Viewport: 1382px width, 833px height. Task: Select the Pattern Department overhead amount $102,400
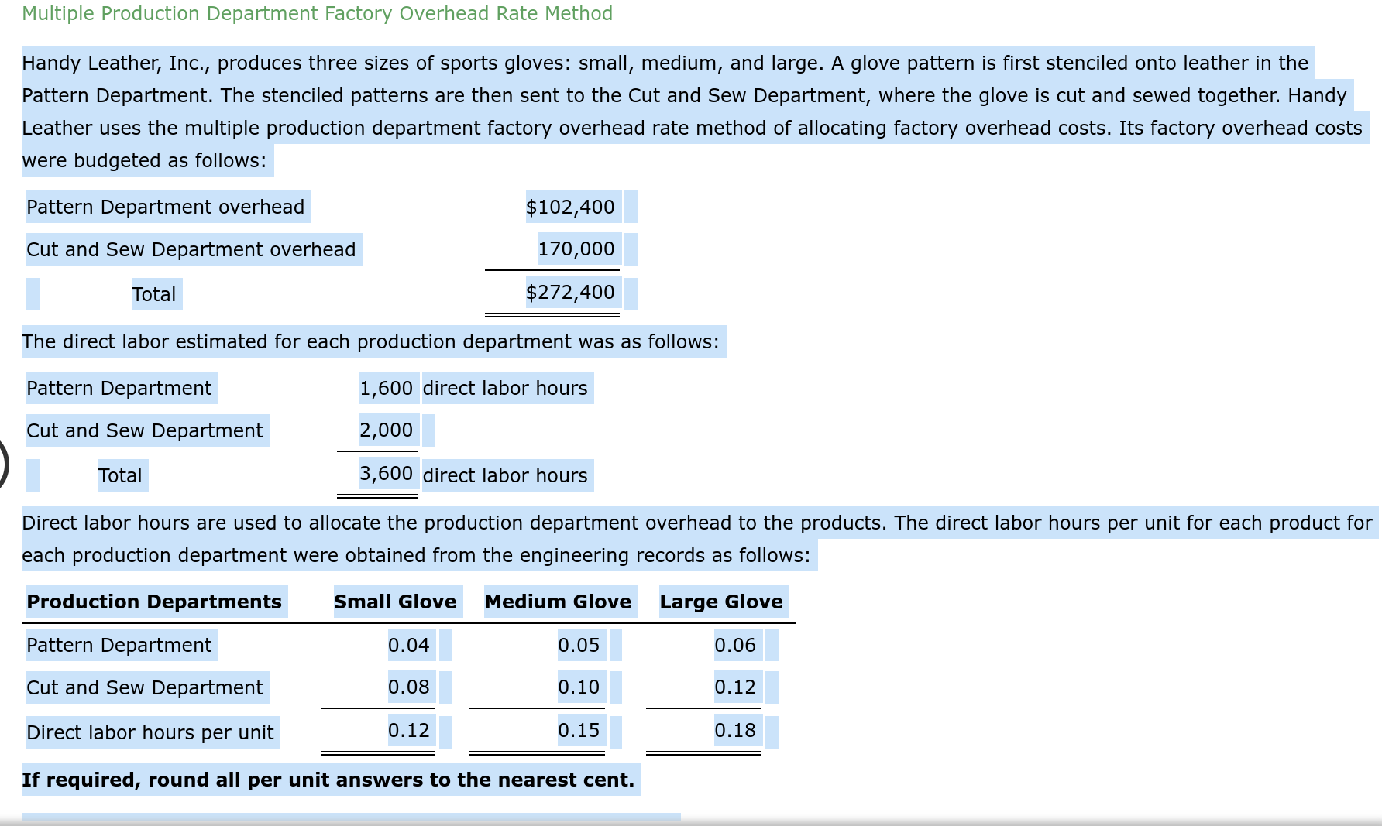pos(570,207)
